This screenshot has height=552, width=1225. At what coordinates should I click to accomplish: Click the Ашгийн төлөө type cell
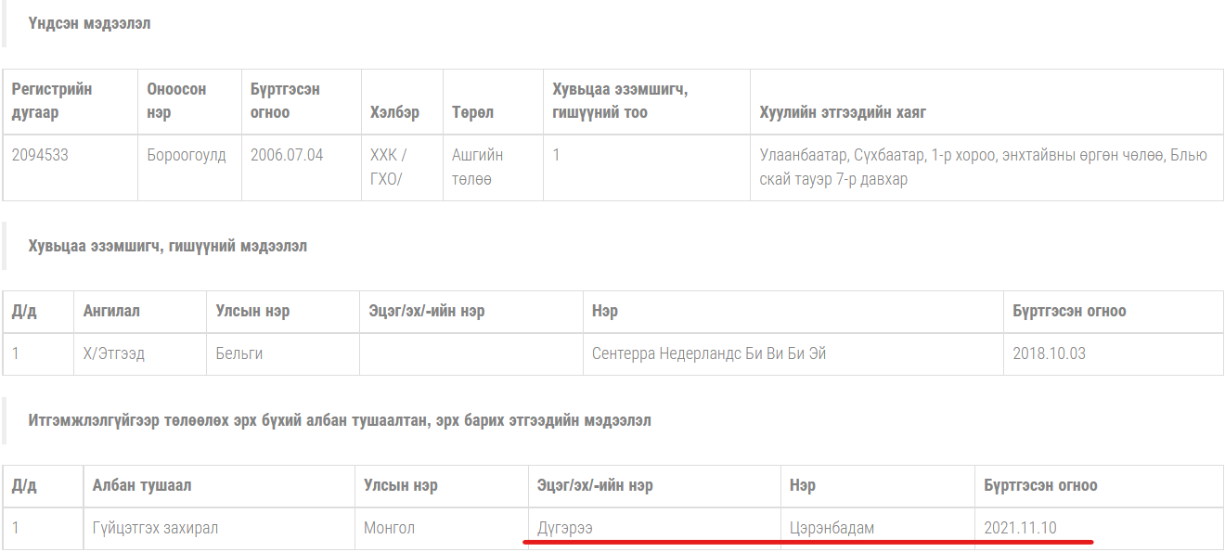click(477, 167)
